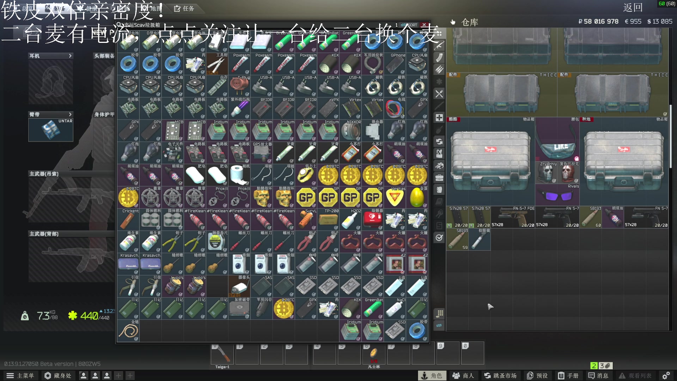Image resolution: width=677 pixels, height=381 pixels.
Task: Filter stash by barter loop-arrows icon
Action: (x=439, y=141)
